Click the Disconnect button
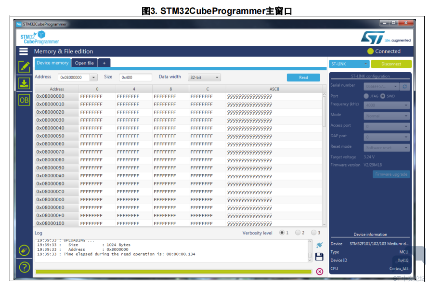The height and width of the screenshot is (286, 430). 391,64
